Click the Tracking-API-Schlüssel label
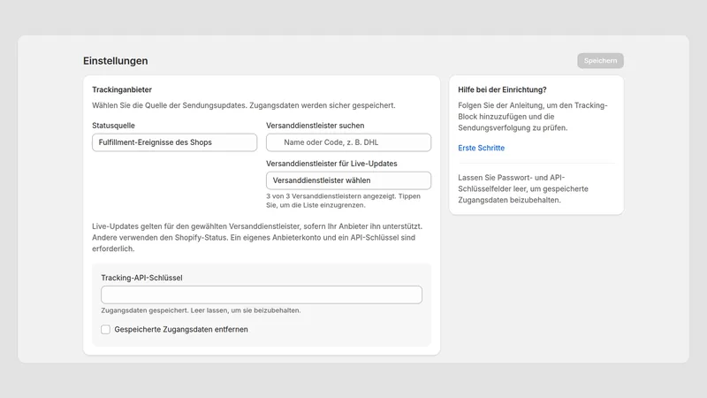 point(141,278)
